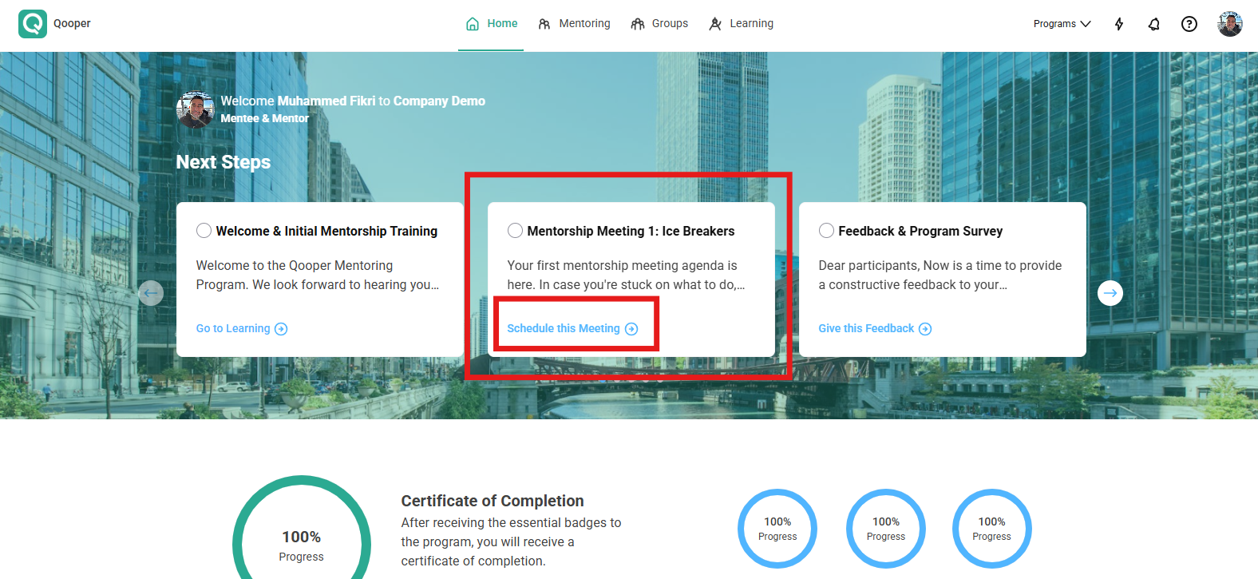Go to next Next Steps card
The height and width of the screenshot is (579, 1258).
click(1110, 293)
